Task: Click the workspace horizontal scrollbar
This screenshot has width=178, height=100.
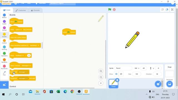Action: 77,88
